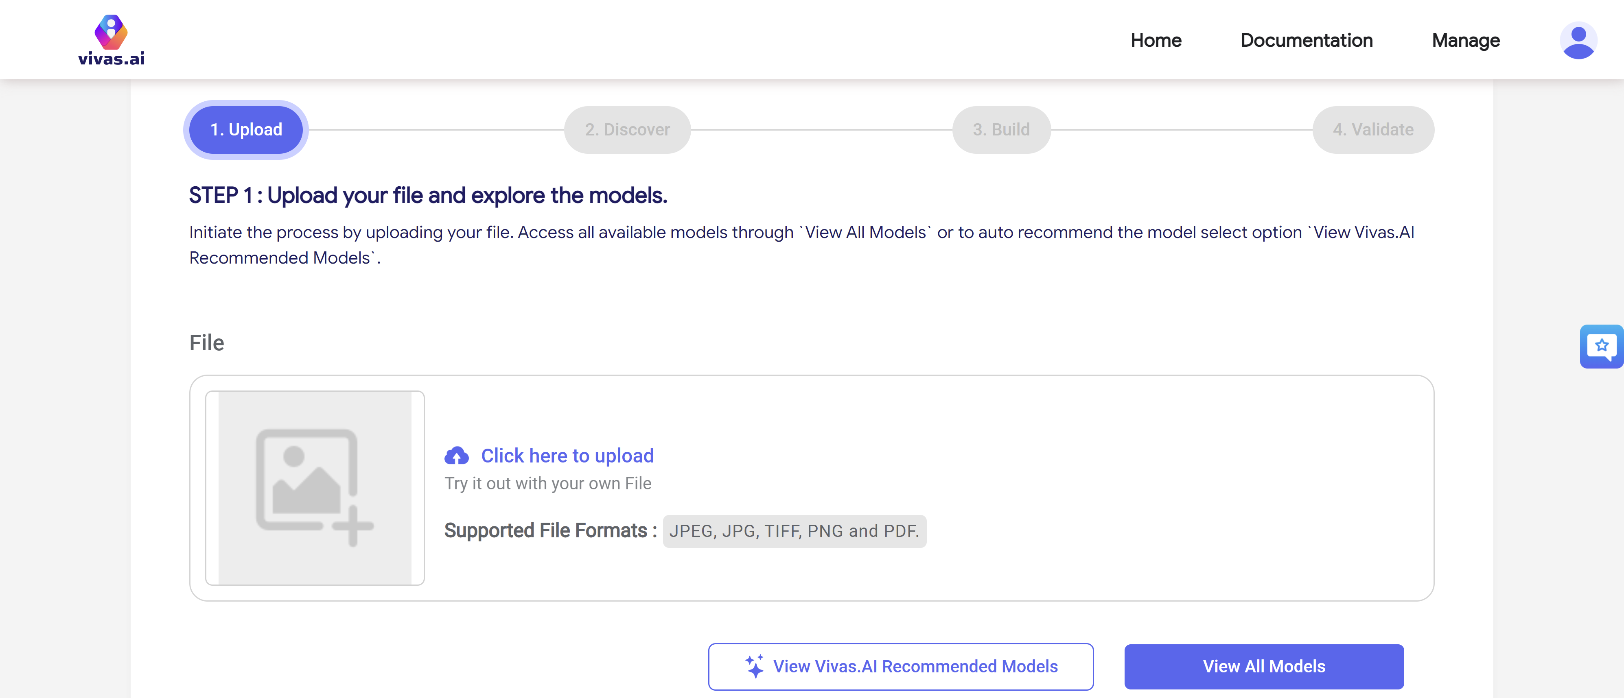Click the STEP 1 upload heading
This screenshot has height=698, width=1624.
[427, 195]
